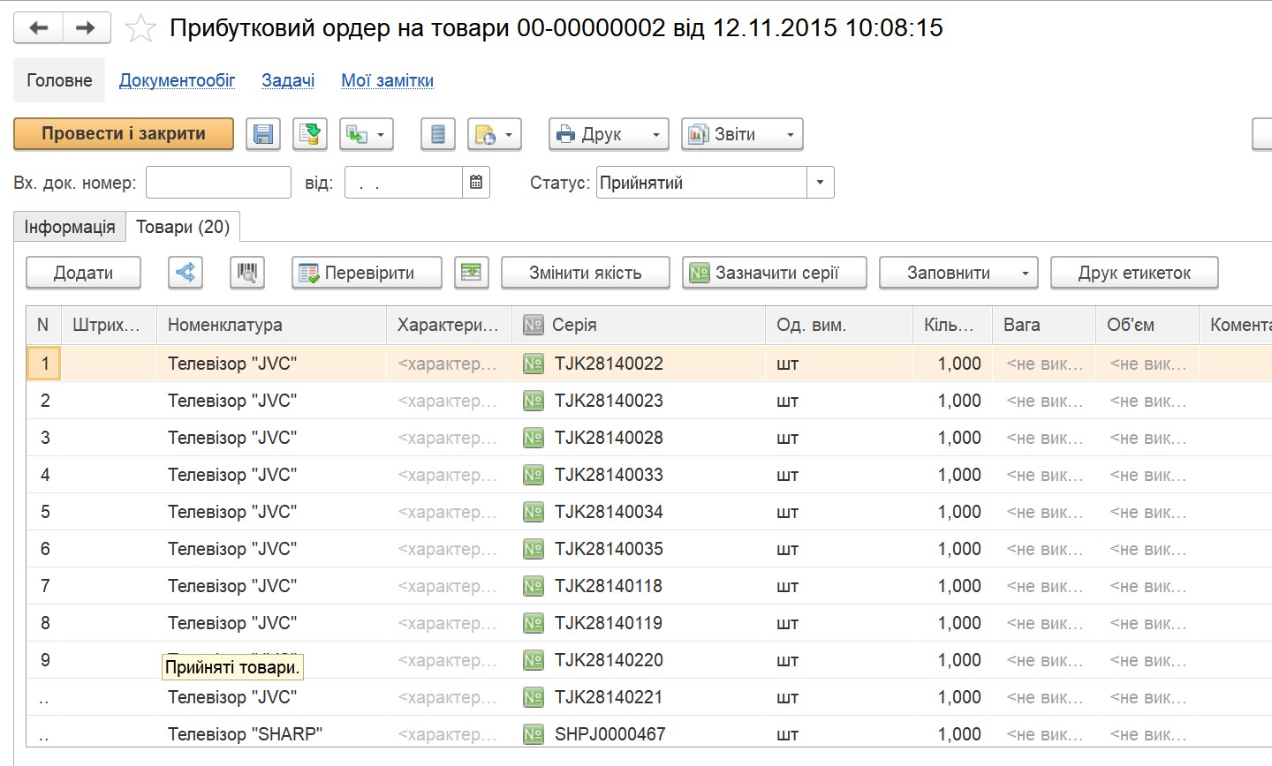This screenshot has width=1272, height=766.
Task: Select the Товари (20) tab
Action: coord(183,227)
